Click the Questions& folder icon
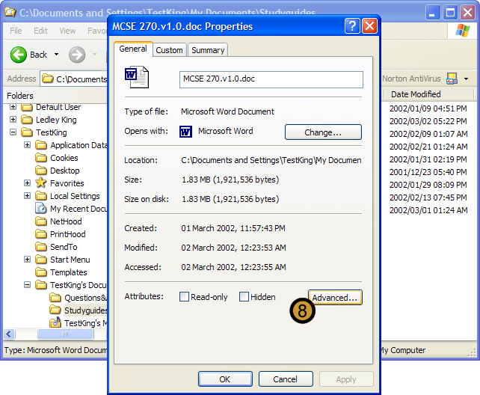480x395 pixels. (x=55, y=297)
